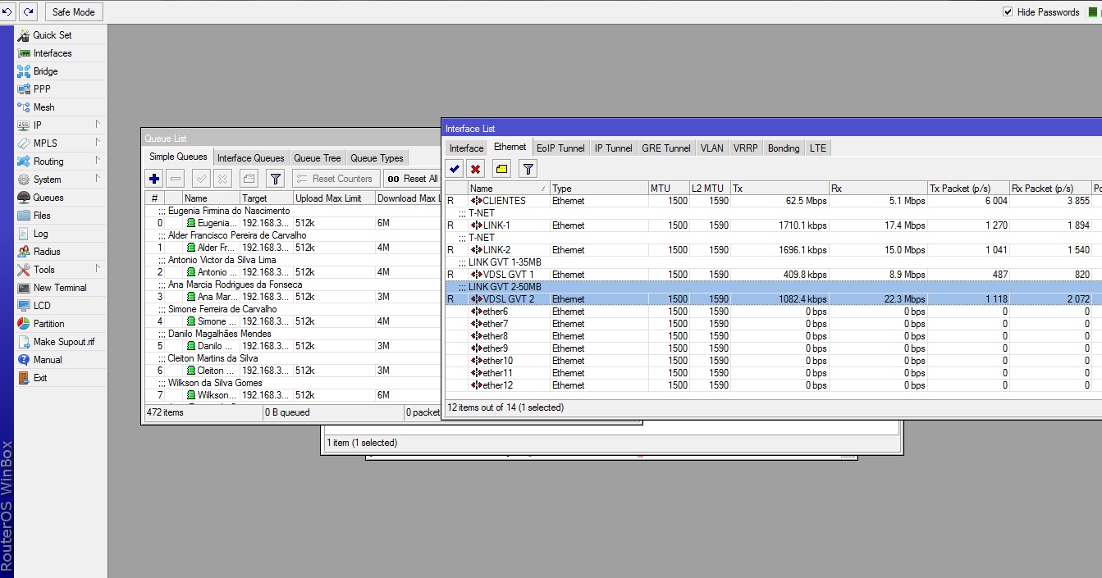Click the filter funnel in Interface List
The image size is (1102, 578).
coord(528,169)
